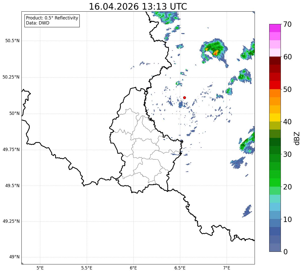The height and width of the screenshot is (273, 303).
Task: Click the orange-red storm core near 50.4°N
Action: tap(216, 53)
